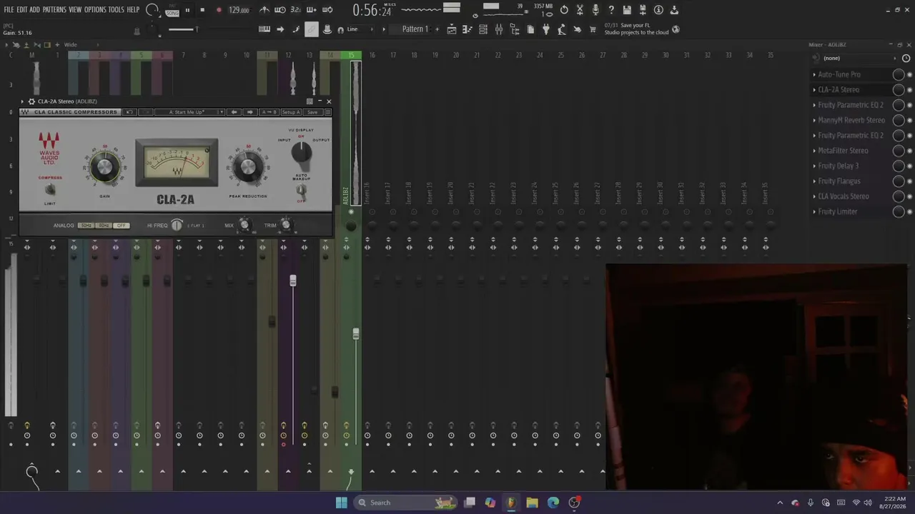The width and height of the screenshot is (915, 514).
Task: Expand the Fruity Delay 3 slot
Action: pyautogui.click(x=814, y=166)
